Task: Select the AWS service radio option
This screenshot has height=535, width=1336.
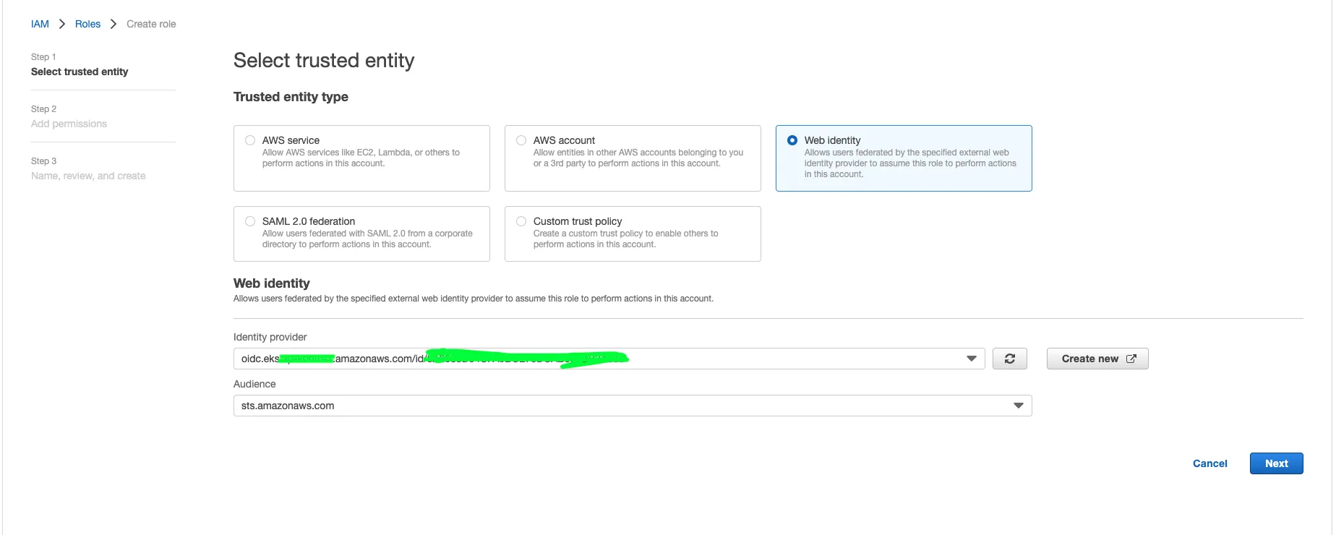Action: tap(250, 140)
